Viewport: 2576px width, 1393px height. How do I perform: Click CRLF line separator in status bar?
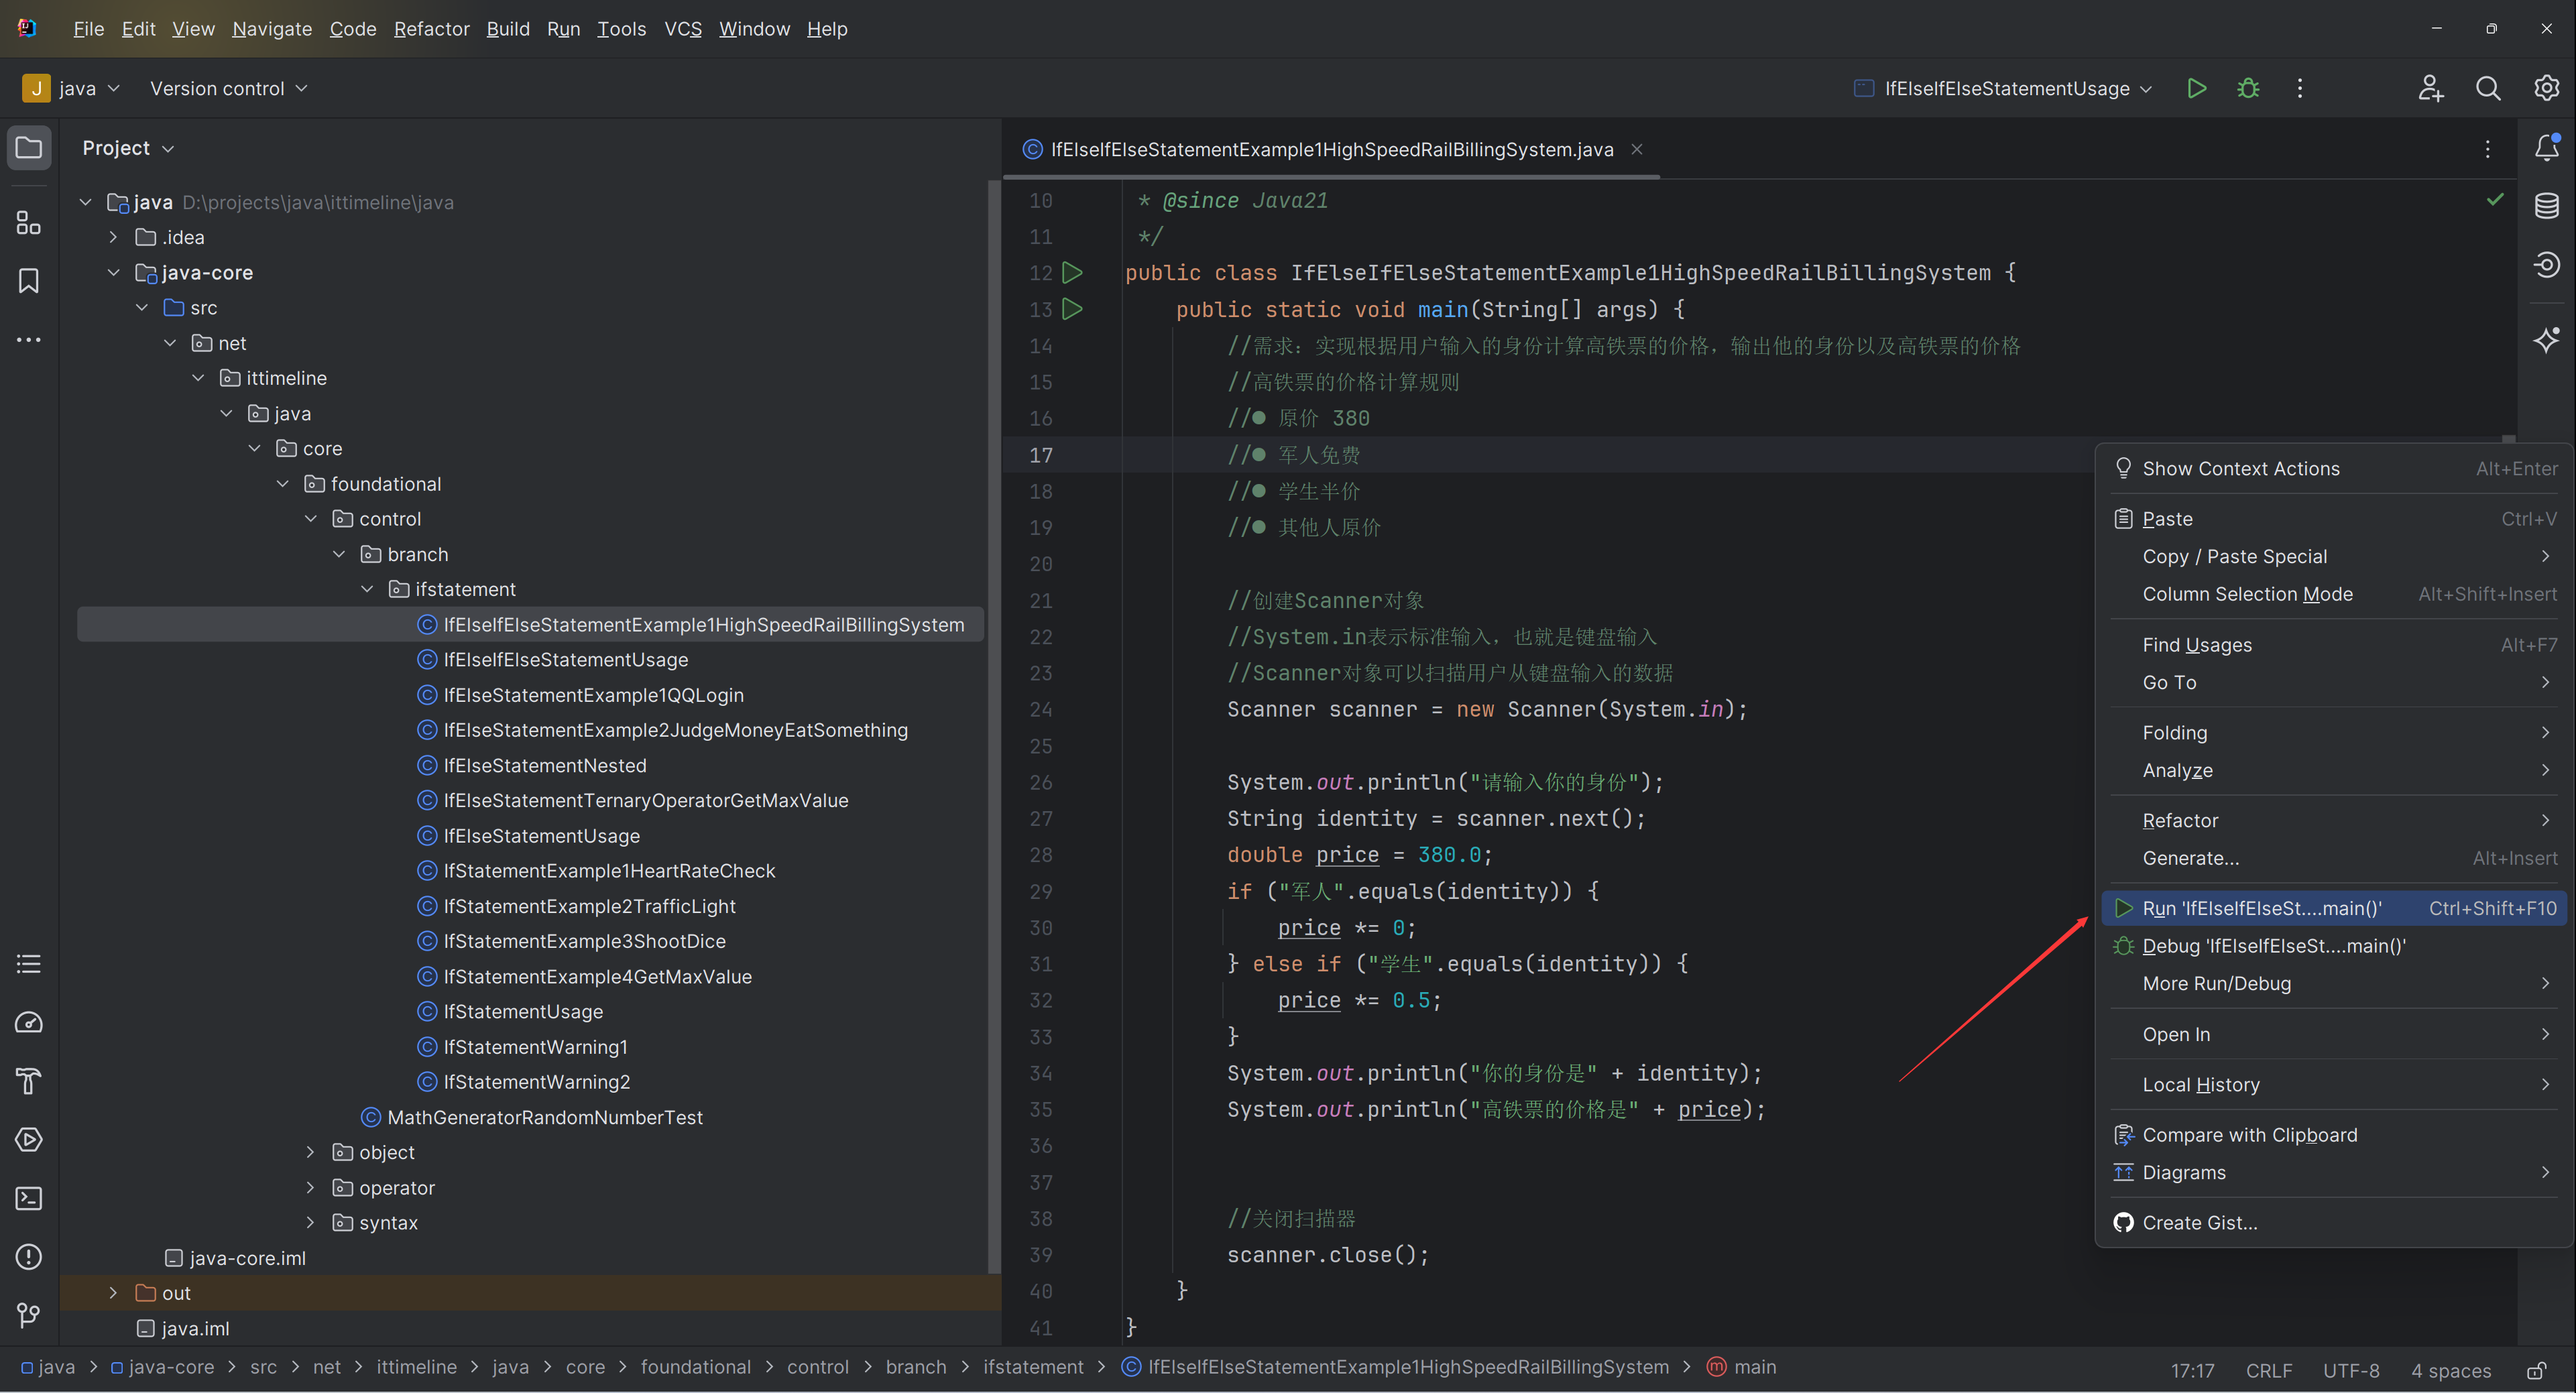coord(2269,1370)
